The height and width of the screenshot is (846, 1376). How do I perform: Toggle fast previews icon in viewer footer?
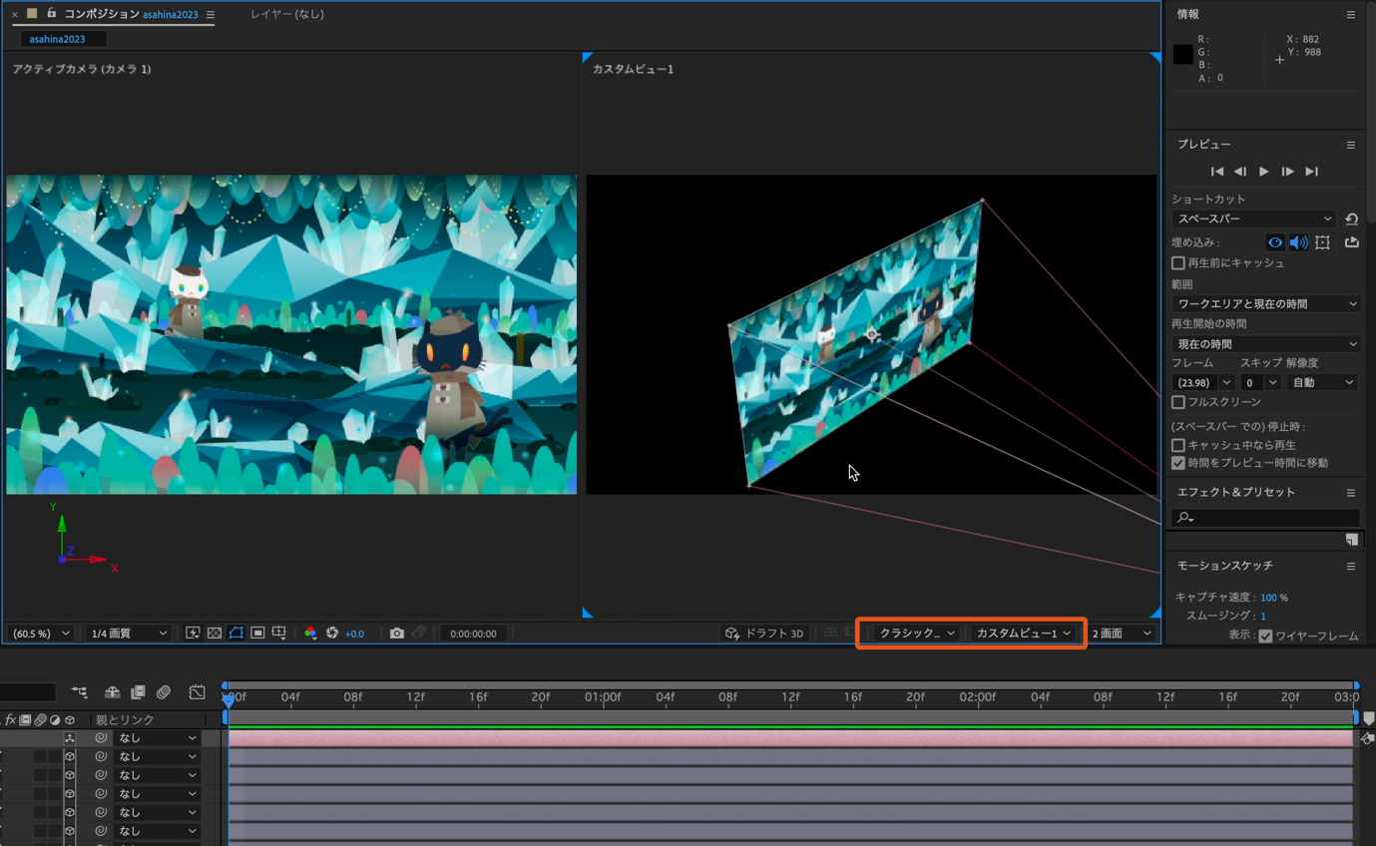pyautogui.click(x=193, y=634)
